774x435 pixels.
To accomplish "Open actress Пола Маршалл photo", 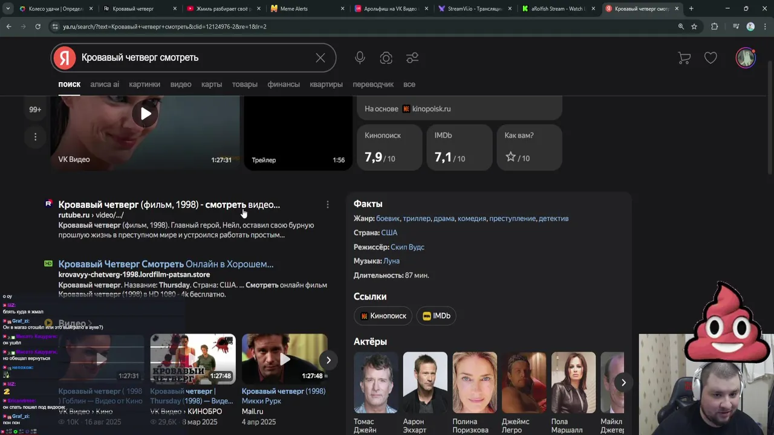I will click(x=573, y=382).
